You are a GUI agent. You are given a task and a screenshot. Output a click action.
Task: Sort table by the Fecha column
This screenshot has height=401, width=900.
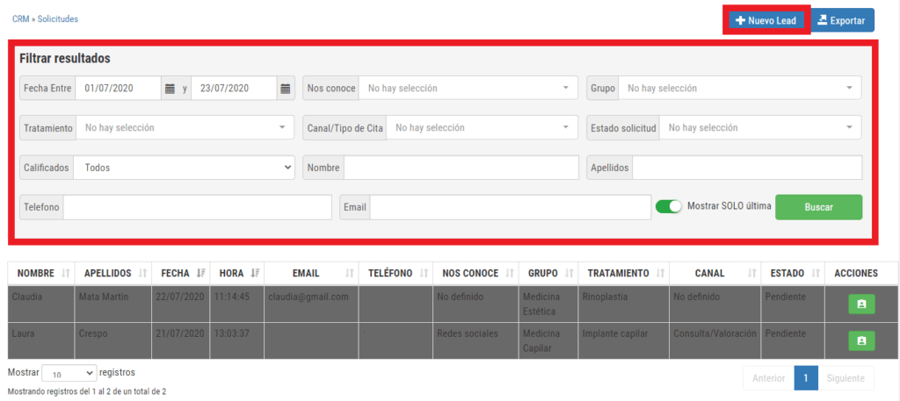point(183,273)
